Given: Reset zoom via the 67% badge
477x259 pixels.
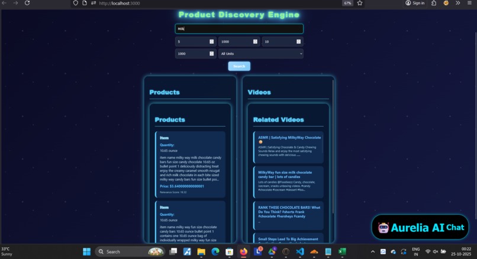Looking at the screenshot, I should [x=348, y=3].
